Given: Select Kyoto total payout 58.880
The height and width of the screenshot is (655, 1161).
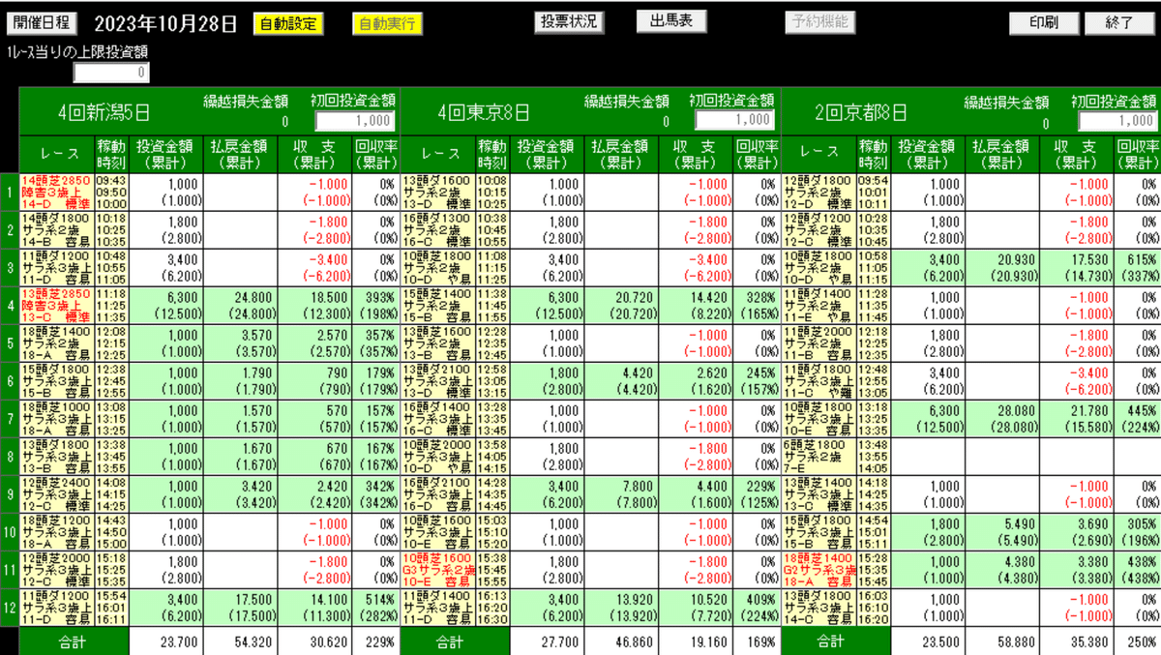Looking at the screenshot, I should (1003, 640).
